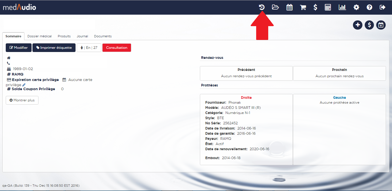Click the calculator icon in navbar
The image size is (392, 191).
click(x=328, y=7)
